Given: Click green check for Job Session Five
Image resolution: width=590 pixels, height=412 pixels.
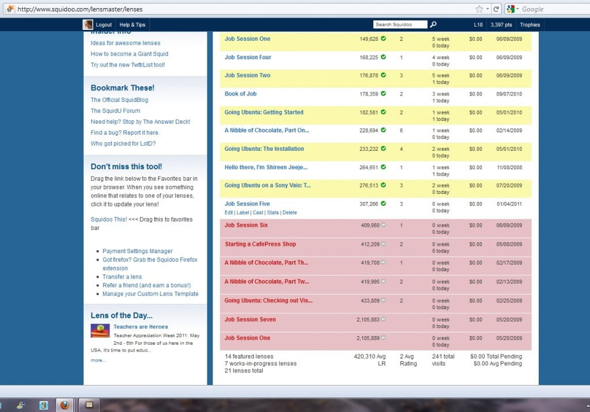Looking at the screenshot, I should tap(383, 204).
